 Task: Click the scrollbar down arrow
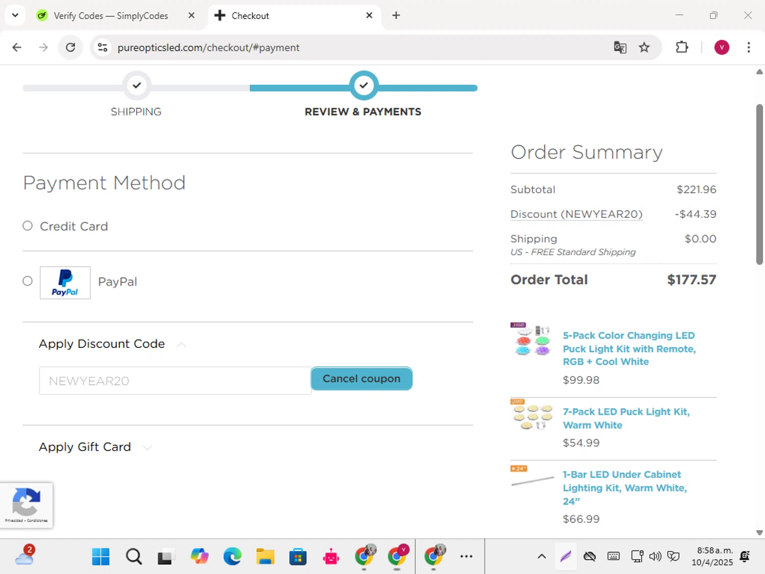click(x=759, y=533)
